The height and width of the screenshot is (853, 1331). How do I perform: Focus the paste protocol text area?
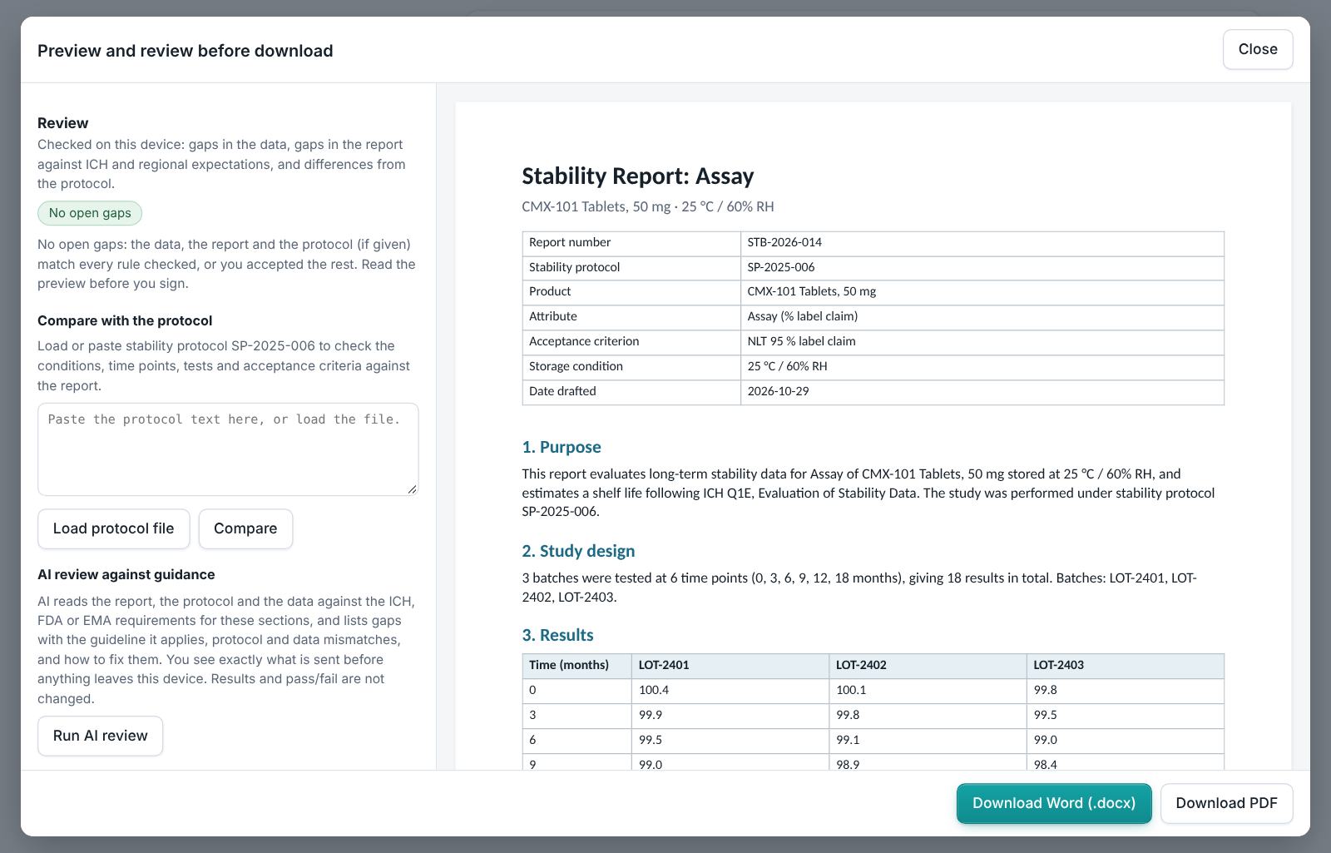tap(228, 449)
